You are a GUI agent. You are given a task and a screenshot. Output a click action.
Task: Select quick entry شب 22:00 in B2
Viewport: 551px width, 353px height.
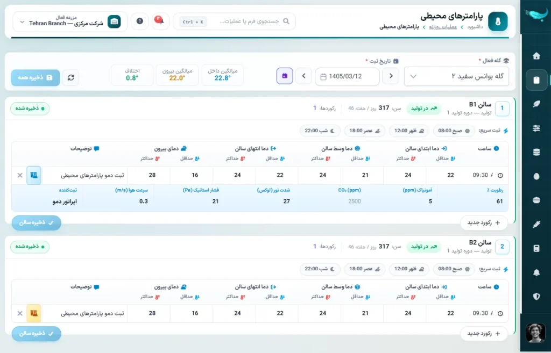320,269
